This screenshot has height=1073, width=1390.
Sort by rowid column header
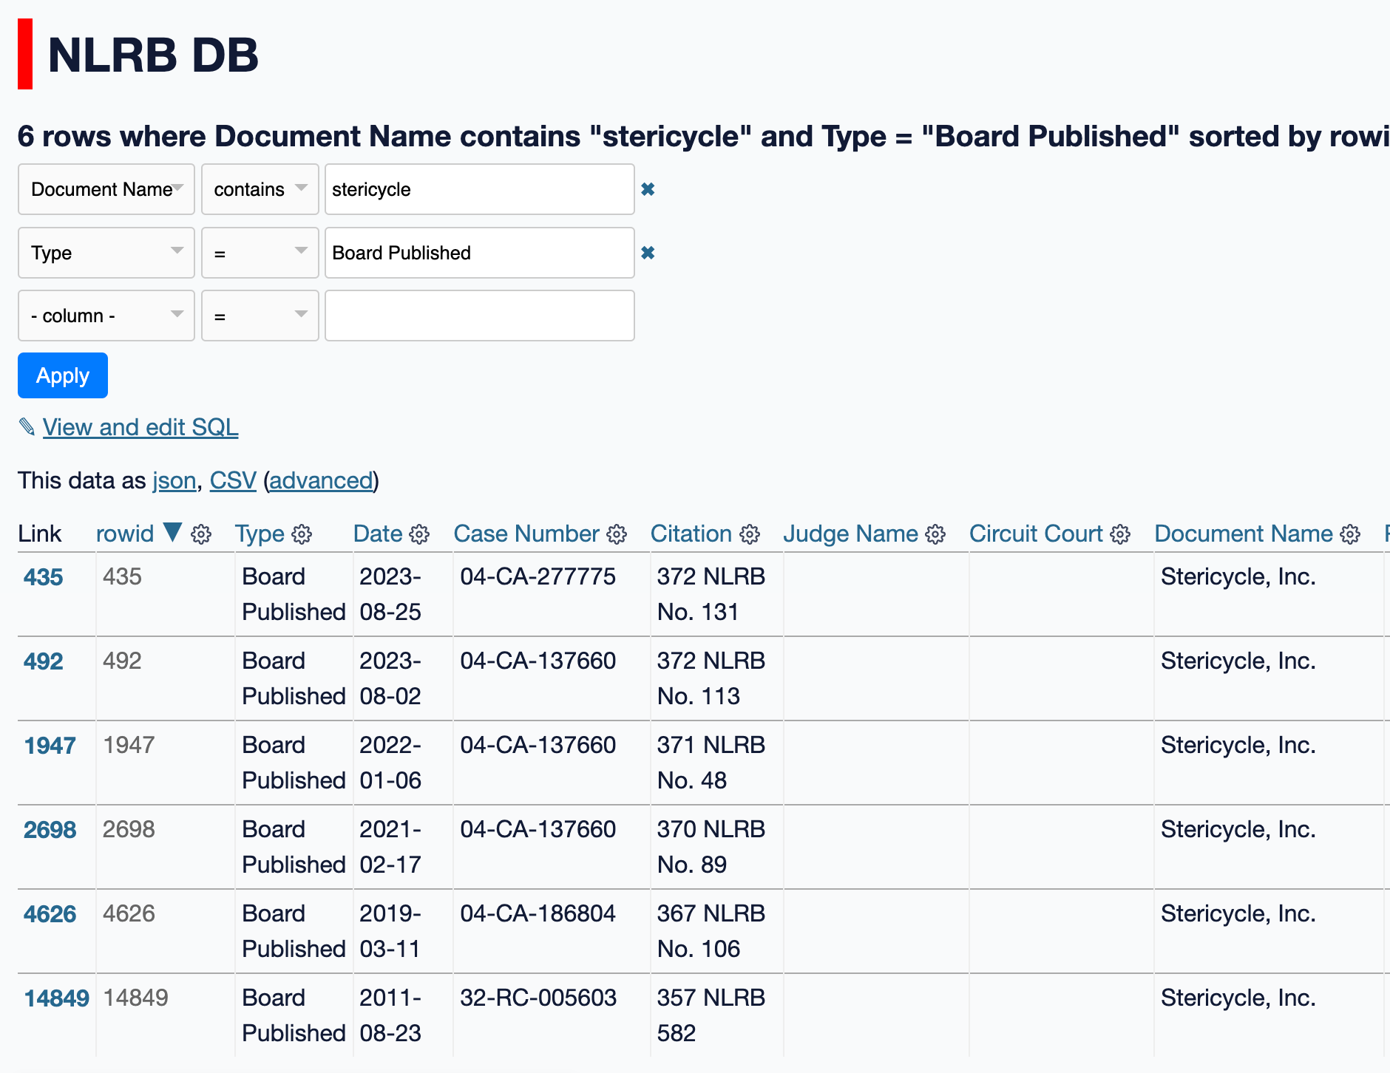tap(125, 534)
